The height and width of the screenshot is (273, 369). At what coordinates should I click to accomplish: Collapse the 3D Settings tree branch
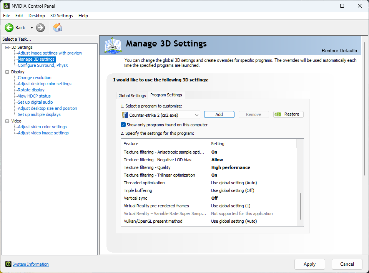[7, 47]
